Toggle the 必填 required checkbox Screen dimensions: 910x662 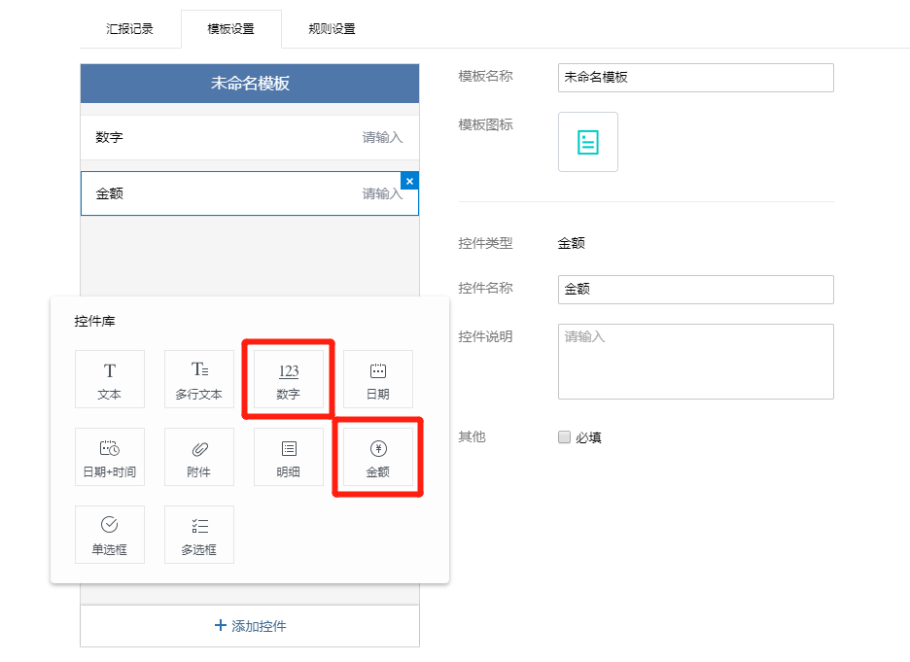point(564,436)
